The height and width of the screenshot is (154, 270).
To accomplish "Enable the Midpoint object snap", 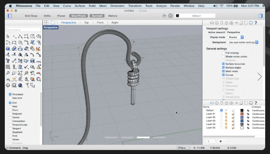I will pos(10,114).
